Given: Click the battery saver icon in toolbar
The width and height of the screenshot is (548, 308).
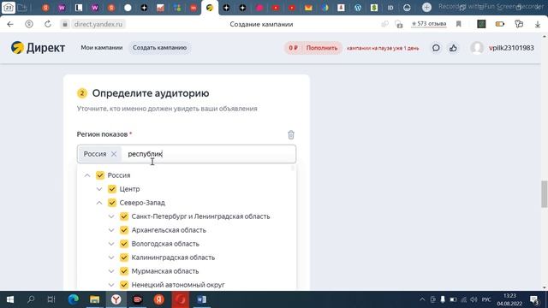Looking at the screenshot, I should [500, 24].
